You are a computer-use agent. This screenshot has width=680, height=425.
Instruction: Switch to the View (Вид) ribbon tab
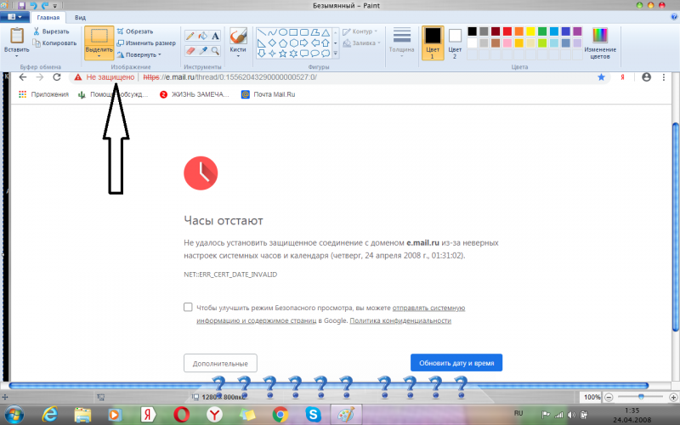(79, 16)
